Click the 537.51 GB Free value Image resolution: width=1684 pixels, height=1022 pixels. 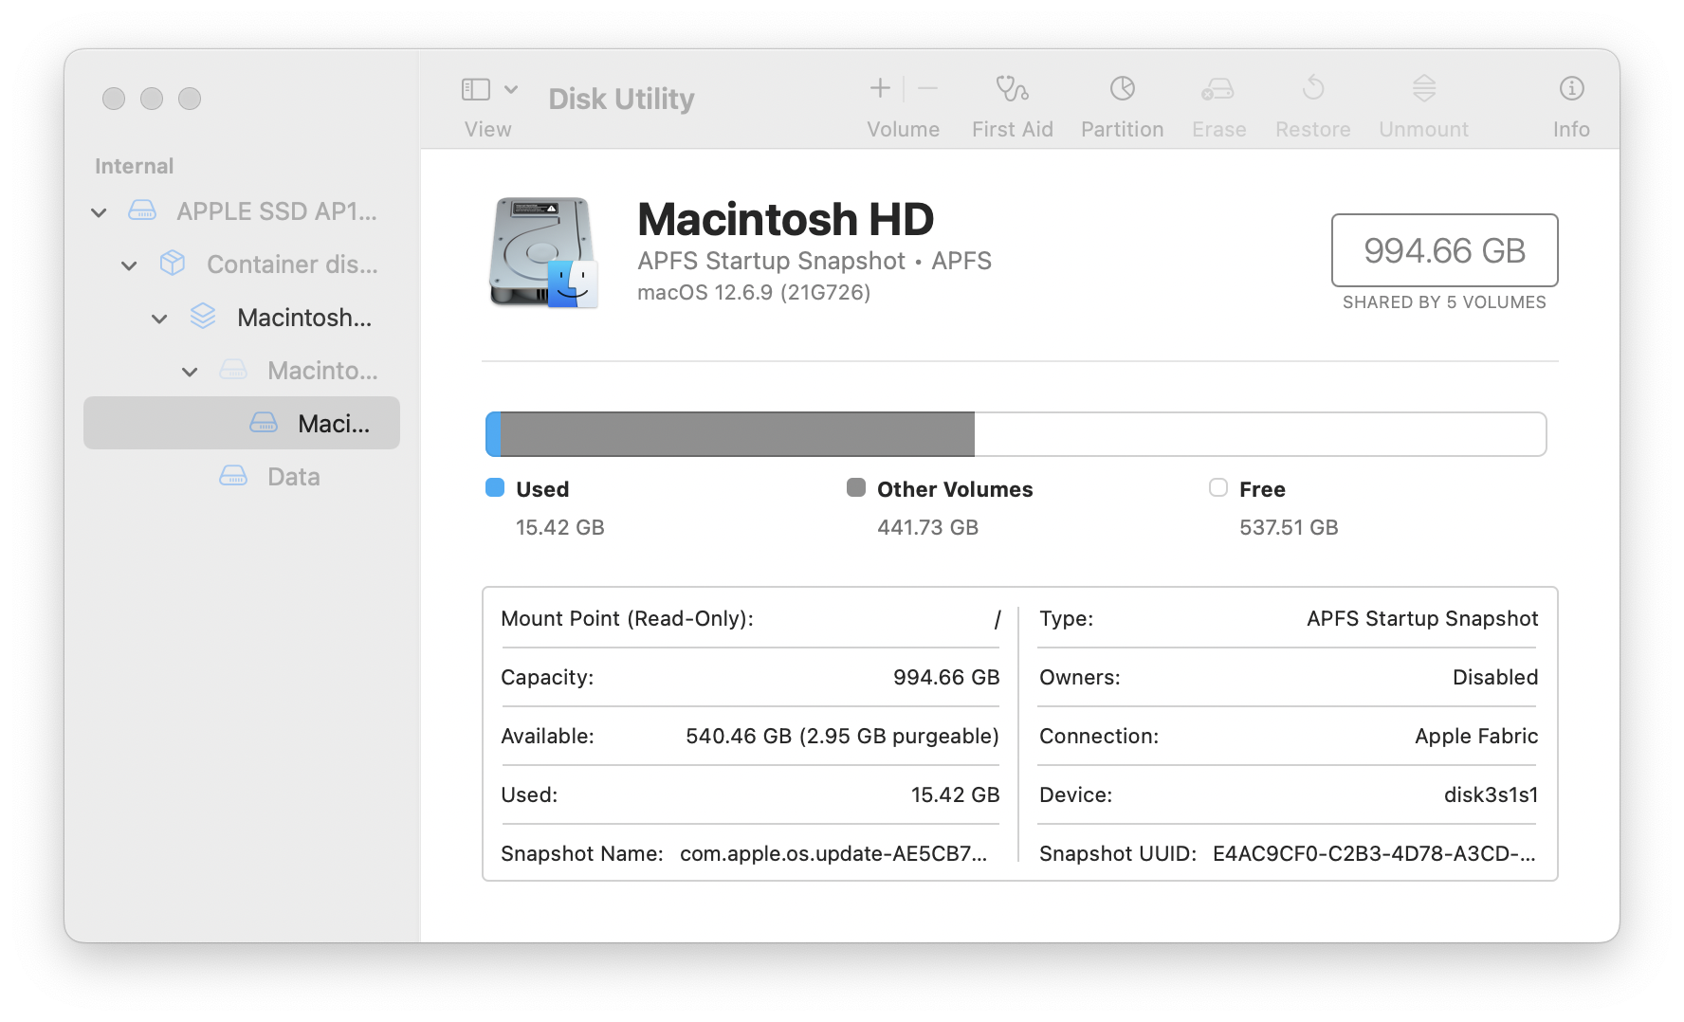click(1289, 527)
